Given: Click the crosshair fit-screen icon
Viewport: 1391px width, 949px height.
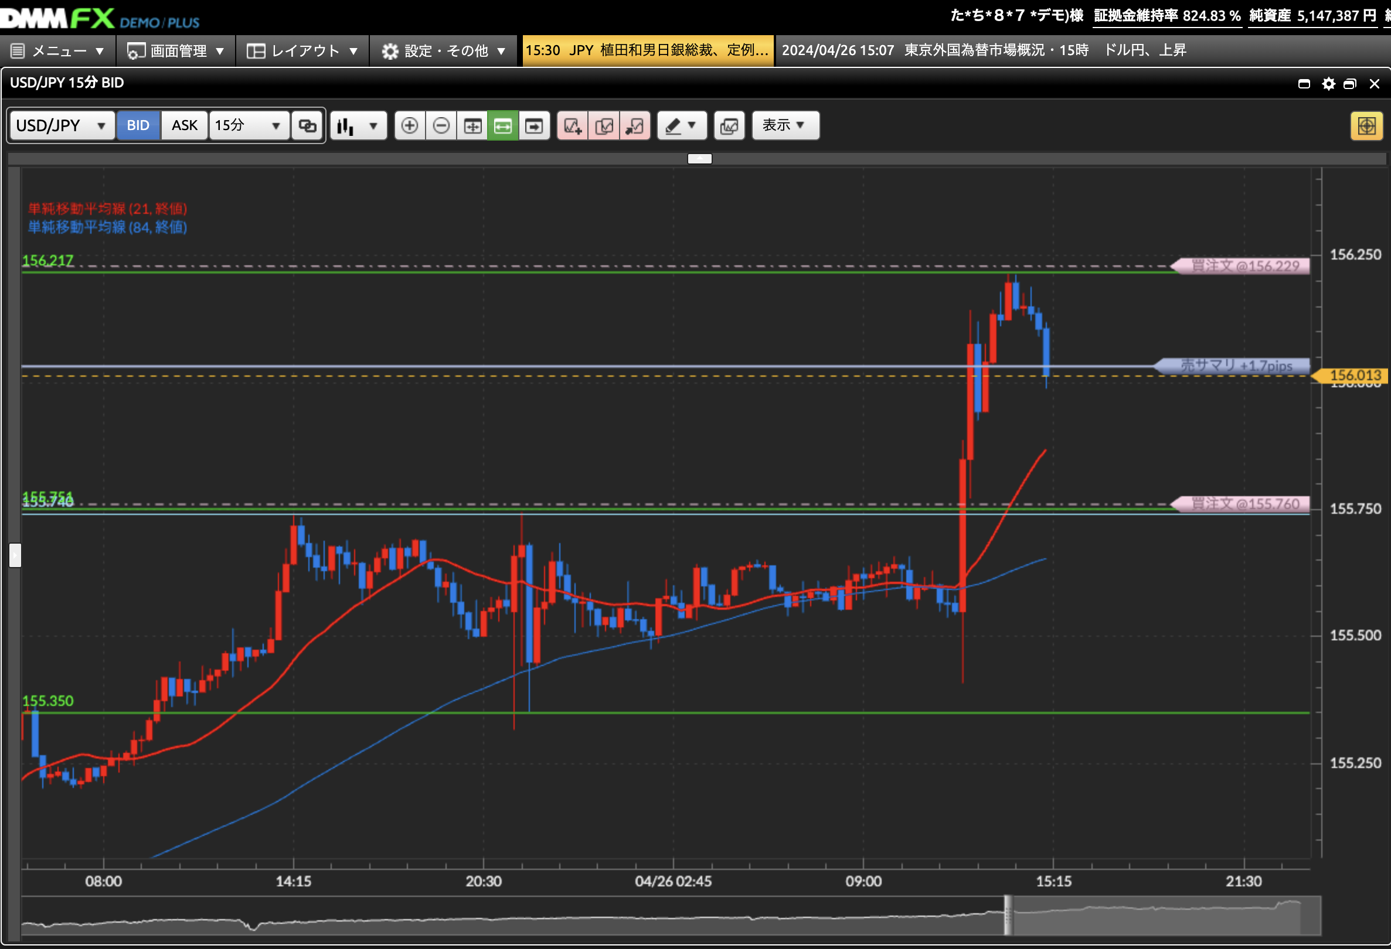Looking at the screenshot, I should tap(473, 125).
